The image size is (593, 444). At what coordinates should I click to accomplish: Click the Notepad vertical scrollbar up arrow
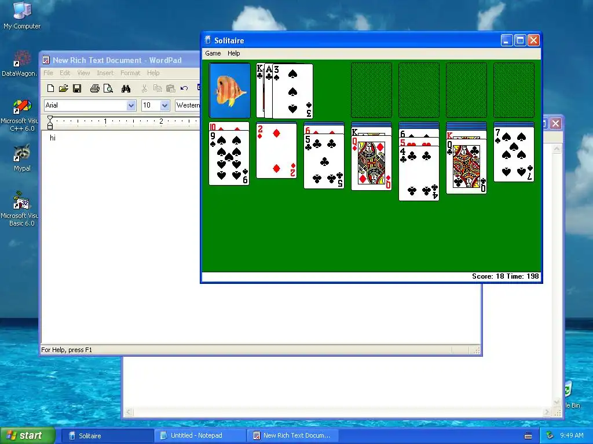click(x=557, y=149)
